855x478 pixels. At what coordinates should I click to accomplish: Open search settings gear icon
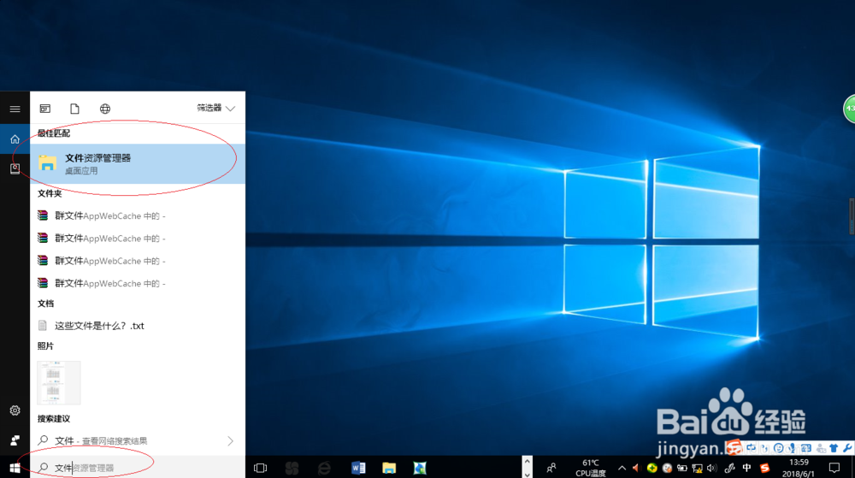click(15, 410)
